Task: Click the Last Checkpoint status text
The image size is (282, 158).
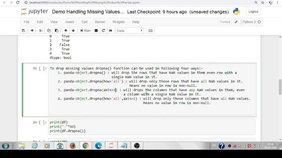Action: pos(157,12)
